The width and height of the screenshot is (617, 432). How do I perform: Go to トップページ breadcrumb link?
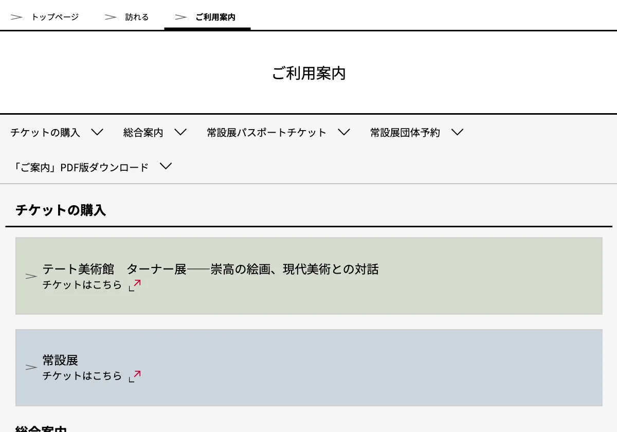pos(55,17)
